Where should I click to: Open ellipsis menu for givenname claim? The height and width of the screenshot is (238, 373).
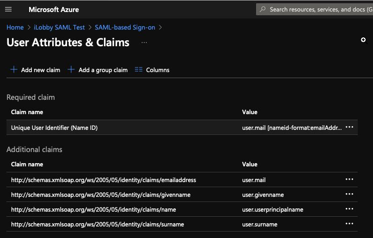point(349,194)
